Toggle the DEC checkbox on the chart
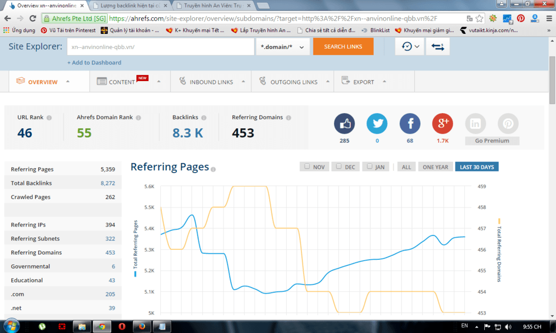Screen dimensions: 556x333 339,167
